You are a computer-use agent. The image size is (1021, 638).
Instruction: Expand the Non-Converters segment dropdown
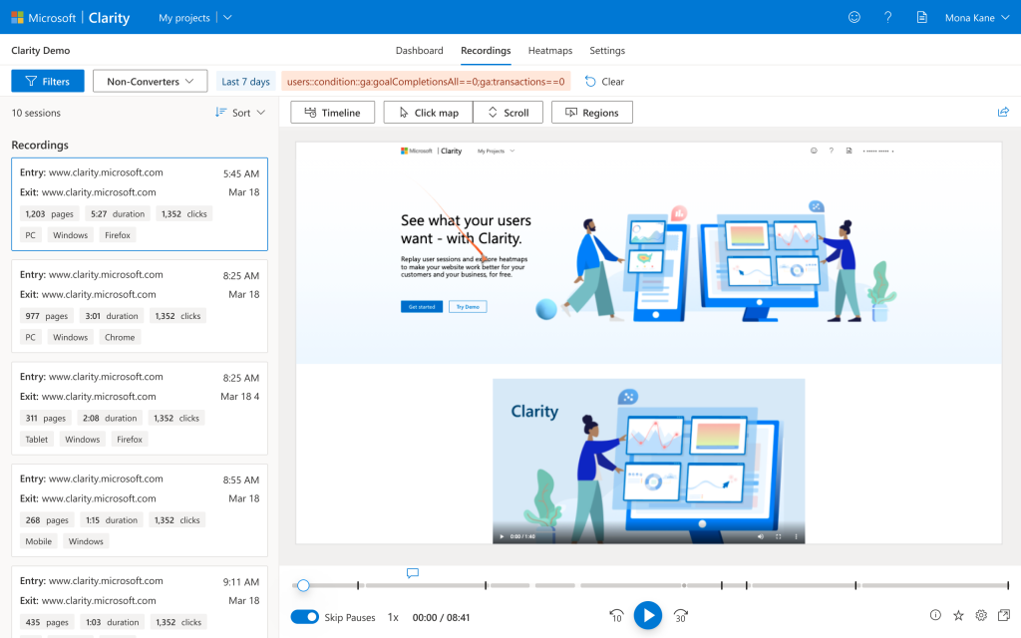point(150,82)
